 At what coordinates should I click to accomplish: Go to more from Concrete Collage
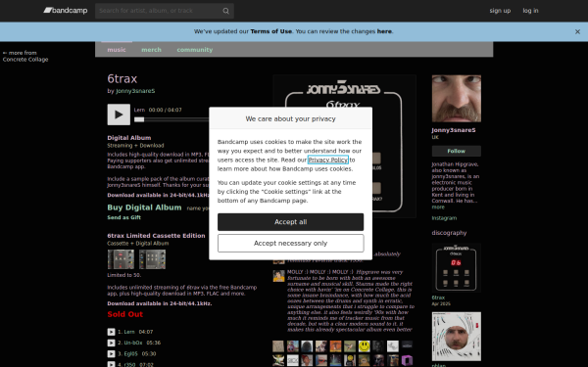point(25,56)
